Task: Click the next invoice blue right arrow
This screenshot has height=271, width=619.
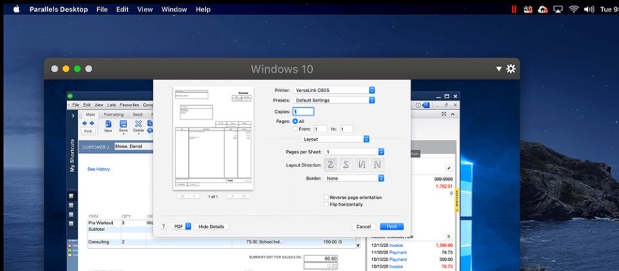Action: pos(91,123)
